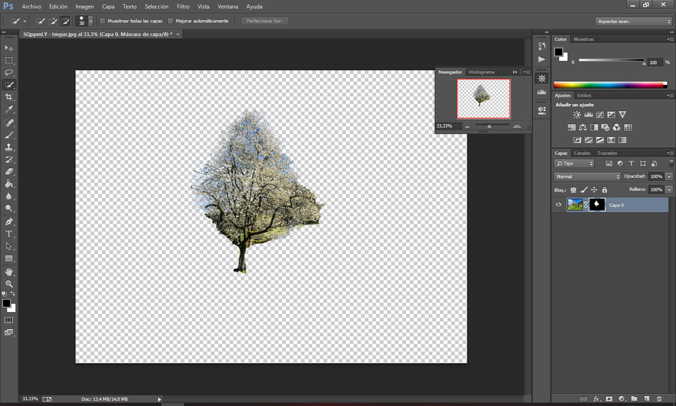Select the Quick Selection tool
676x406 pixels.
click(9, 85)
